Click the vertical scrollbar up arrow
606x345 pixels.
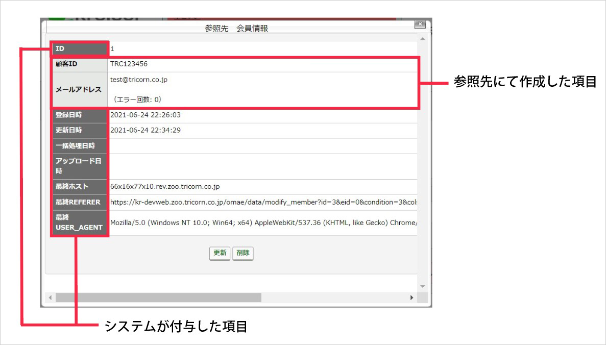pos(422,39)
